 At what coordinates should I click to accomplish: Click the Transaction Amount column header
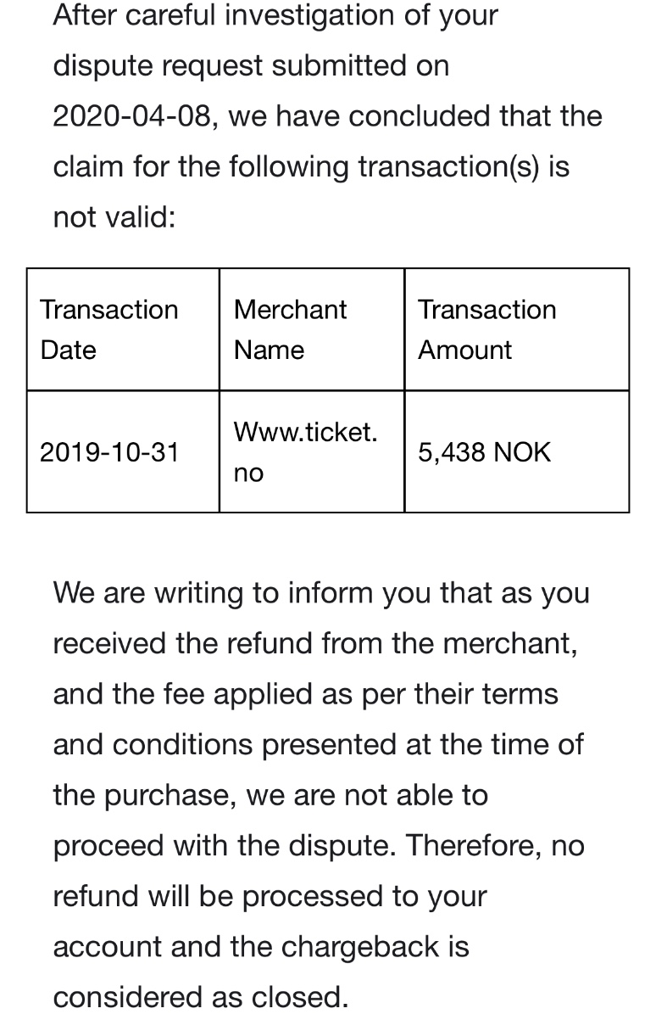(486, 330)
